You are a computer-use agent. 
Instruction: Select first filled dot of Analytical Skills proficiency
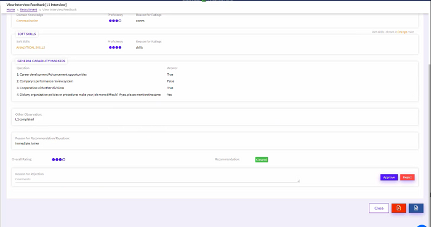tap(110, 47)
